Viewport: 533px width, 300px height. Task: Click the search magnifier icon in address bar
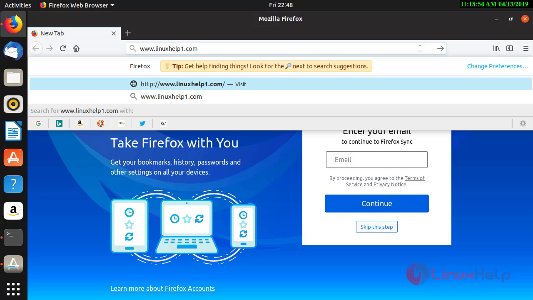coord(132,48)
